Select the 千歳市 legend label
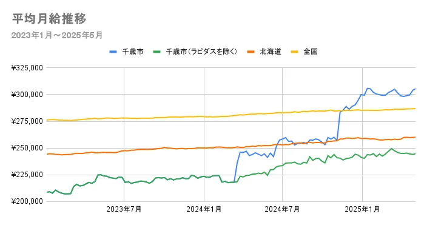The width and height of the screenshot is (427, 225). 133,52
